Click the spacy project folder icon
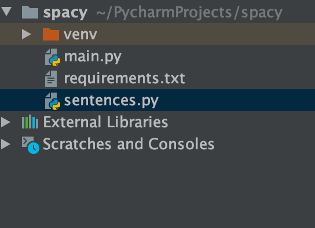 point(30,12)
